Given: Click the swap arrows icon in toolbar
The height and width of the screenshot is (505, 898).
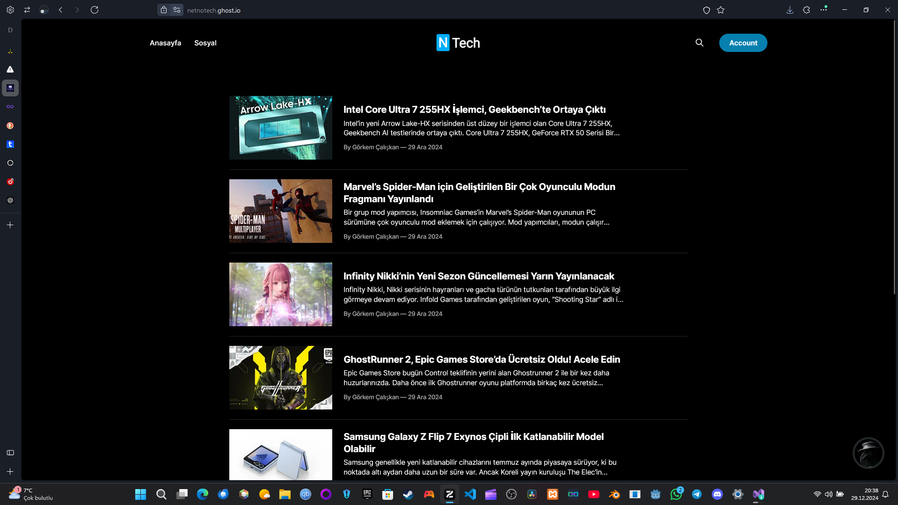Looking at the screenshot, I should [27, 10].
